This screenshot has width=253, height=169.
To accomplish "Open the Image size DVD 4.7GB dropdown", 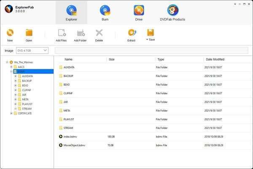I will pos(32,51).
